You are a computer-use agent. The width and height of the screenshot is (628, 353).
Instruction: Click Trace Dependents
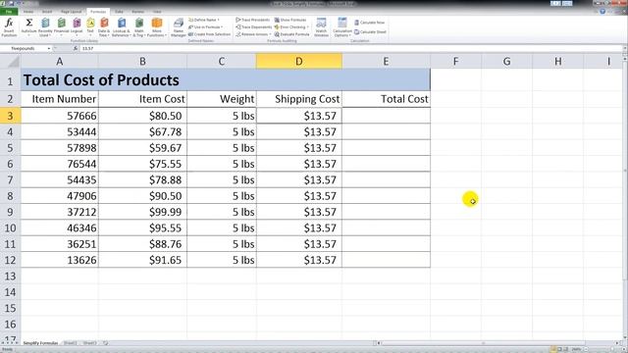253,27
